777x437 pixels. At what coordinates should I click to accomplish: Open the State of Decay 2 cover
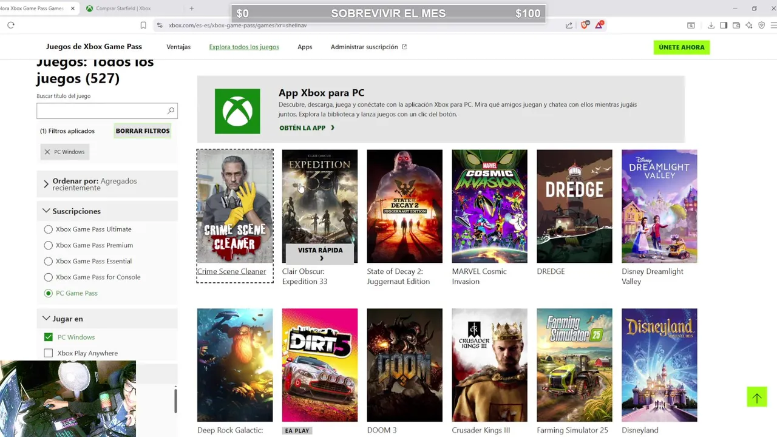click(405, 206)
